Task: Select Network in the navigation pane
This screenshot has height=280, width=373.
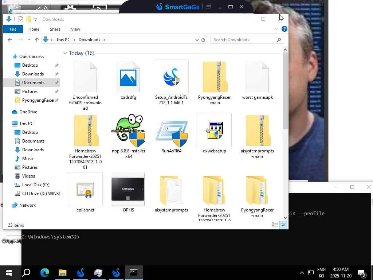Action: coord(27,205)
